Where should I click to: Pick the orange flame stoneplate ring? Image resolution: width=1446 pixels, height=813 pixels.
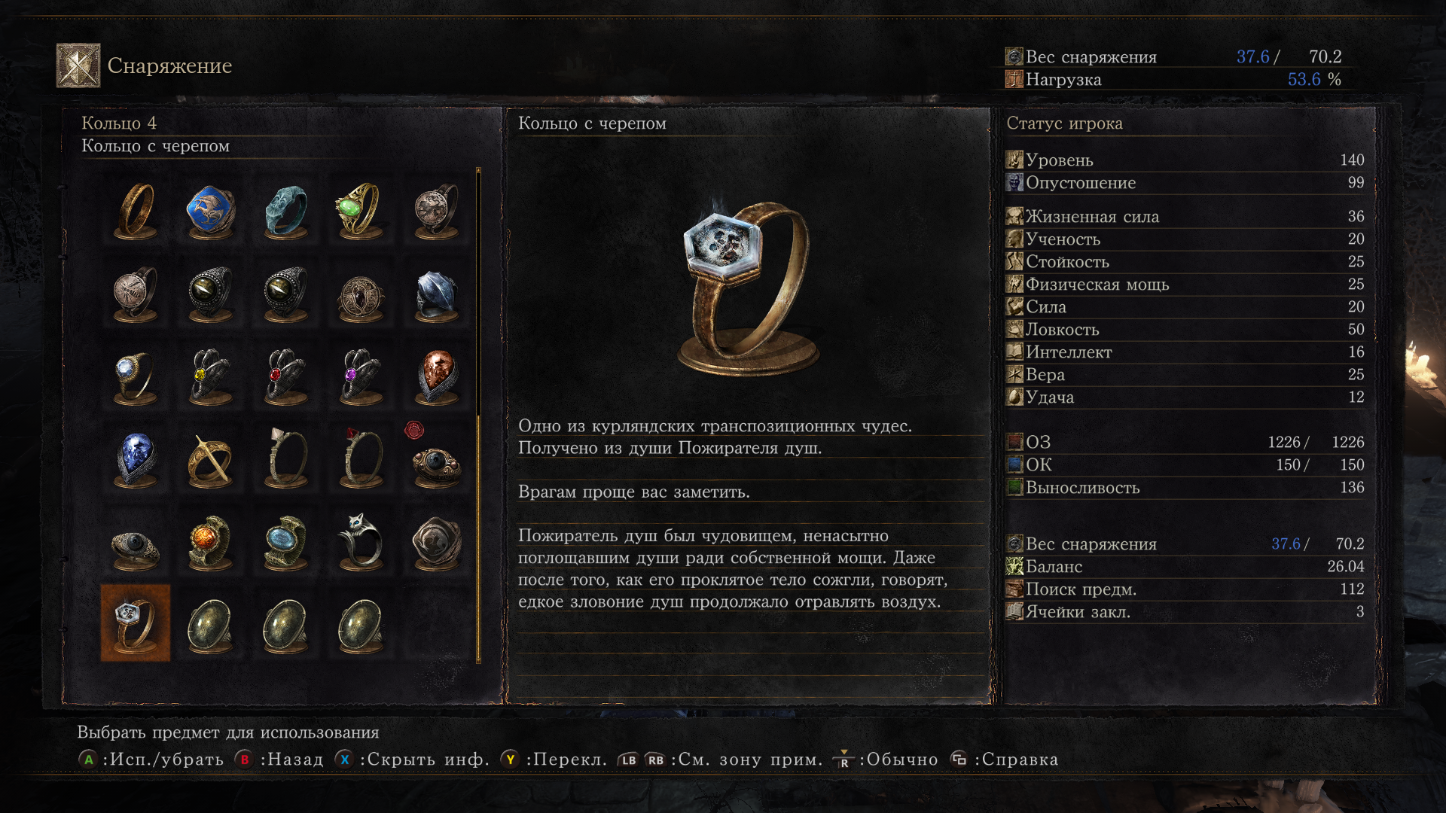(x=211, y=542)
